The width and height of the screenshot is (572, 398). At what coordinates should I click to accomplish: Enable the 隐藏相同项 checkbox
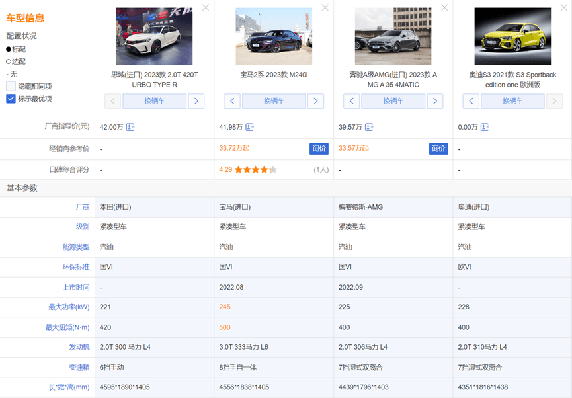tap(11, 86)
